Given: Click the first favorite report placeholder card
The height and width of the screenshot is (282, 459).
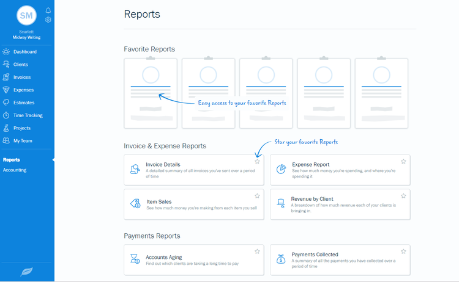Looking at the screenshot, I should tap(151, 93).
